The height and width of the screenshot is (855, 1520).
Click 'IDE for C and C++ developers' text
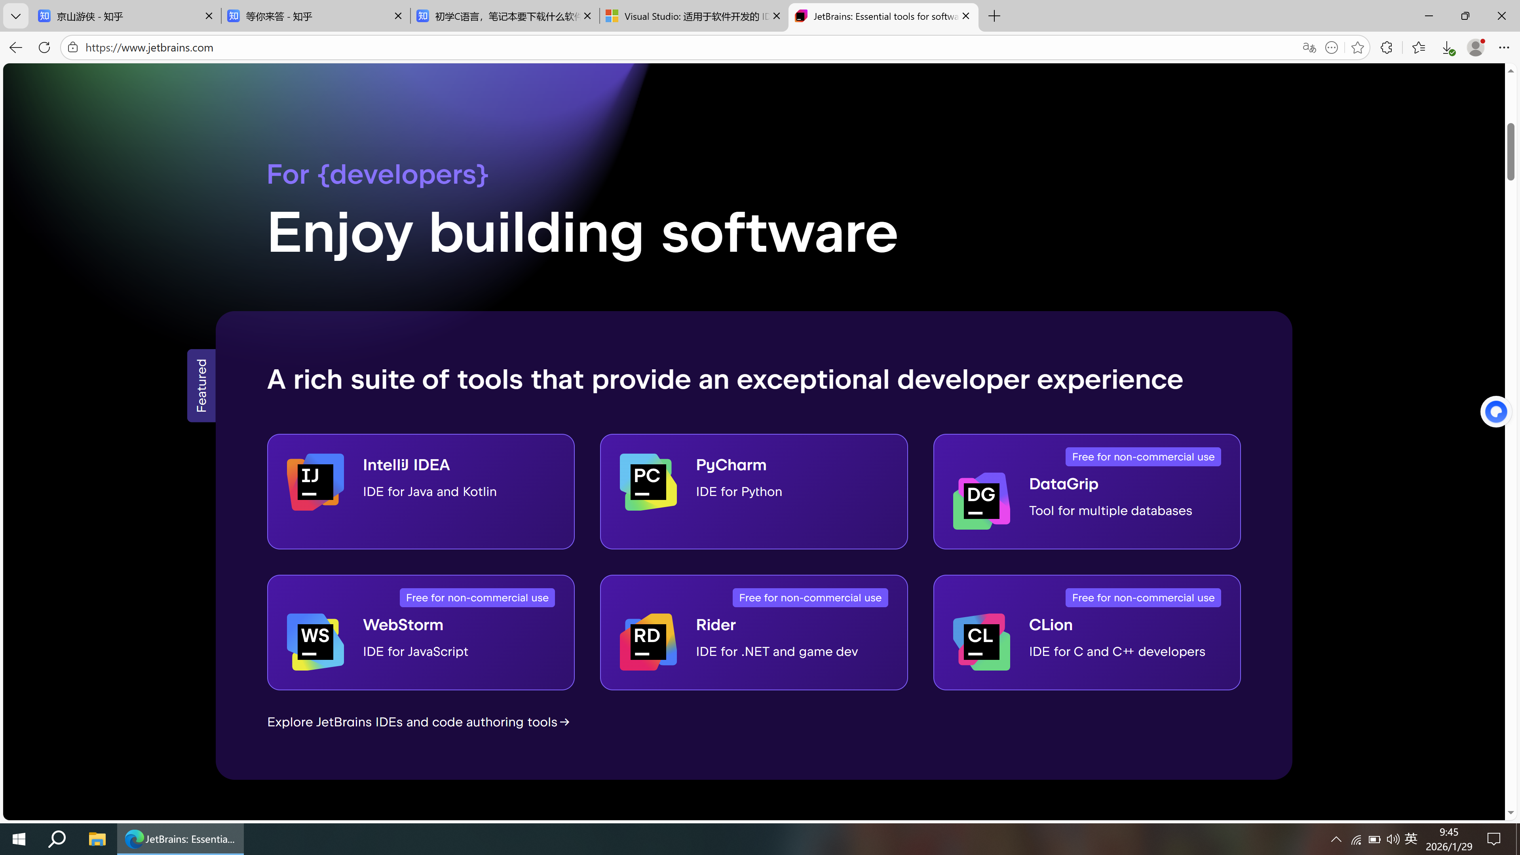tap(1117, 652)
